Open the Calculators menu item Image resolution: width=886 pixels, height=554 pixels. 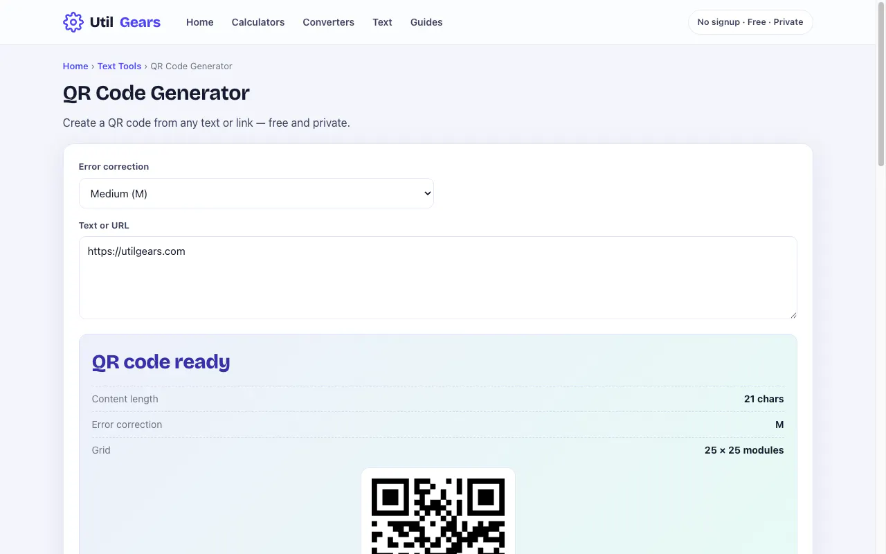click(258, 22)
